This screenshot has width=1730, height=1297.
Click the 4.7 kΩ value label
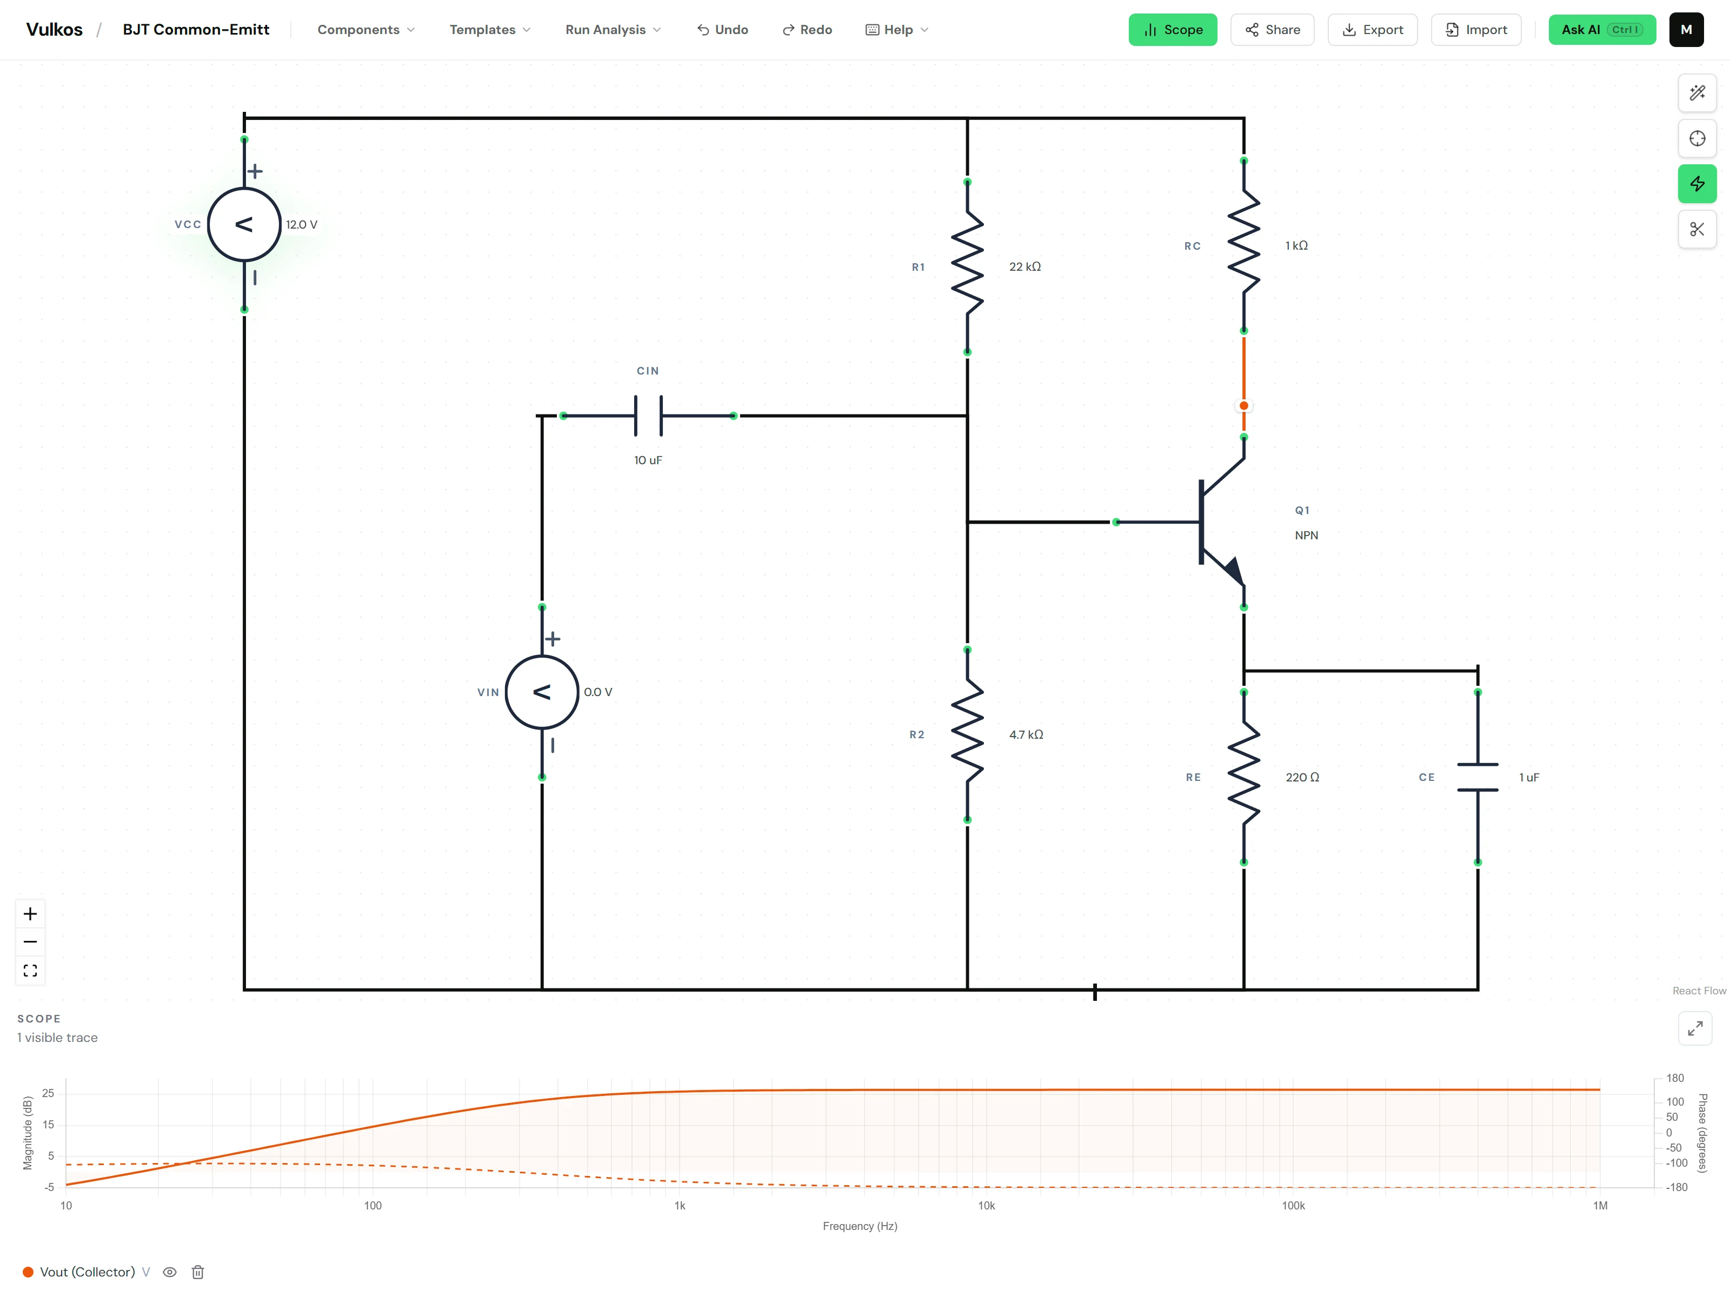(x=1026, y=734)
